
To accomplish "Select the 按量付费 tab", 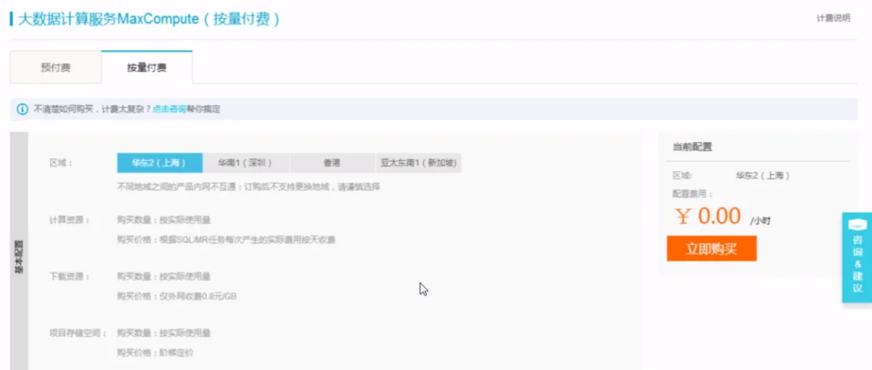I will click(147, 68).
